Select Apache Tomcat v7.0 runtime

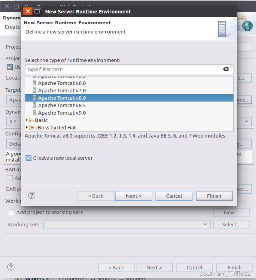coord(129,91)
